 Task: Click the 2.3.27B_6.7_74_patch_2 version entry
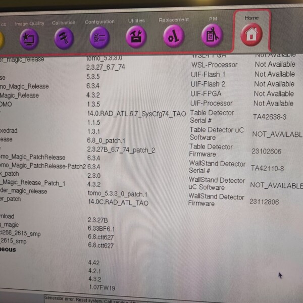[x=121, y=150]
